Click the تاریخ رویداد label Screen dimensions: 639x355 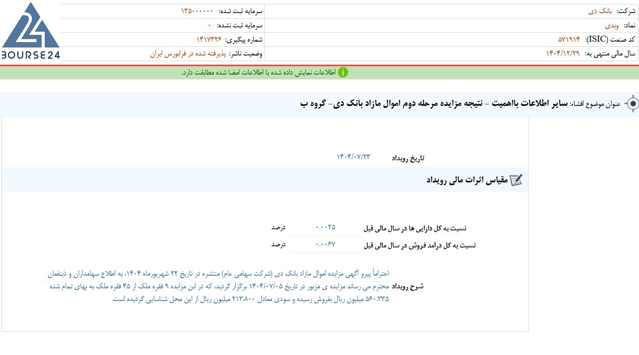point(408,158)
